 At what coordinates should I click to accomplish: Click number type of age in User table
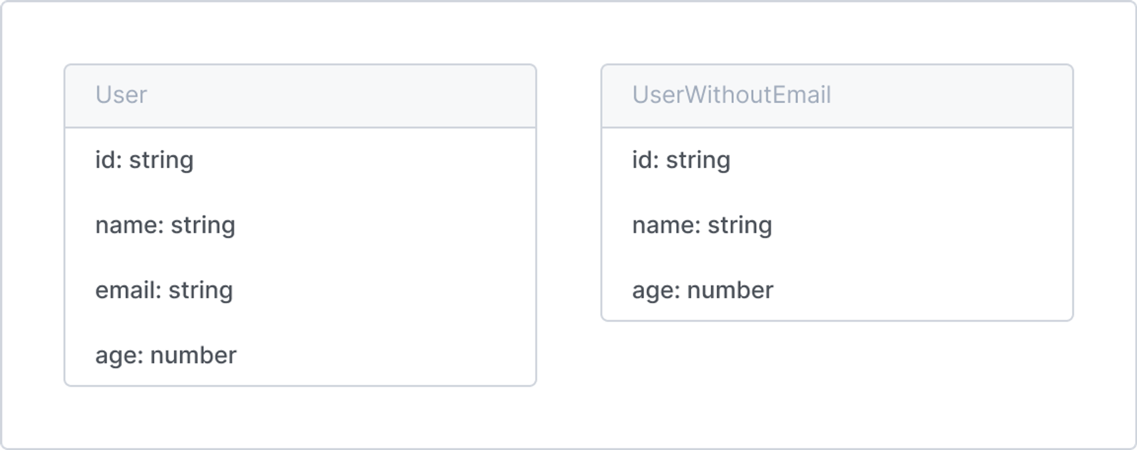[193, 356]
